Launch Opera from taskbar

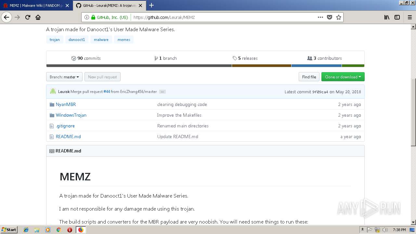pyautogui.click(x=70, y=230)
